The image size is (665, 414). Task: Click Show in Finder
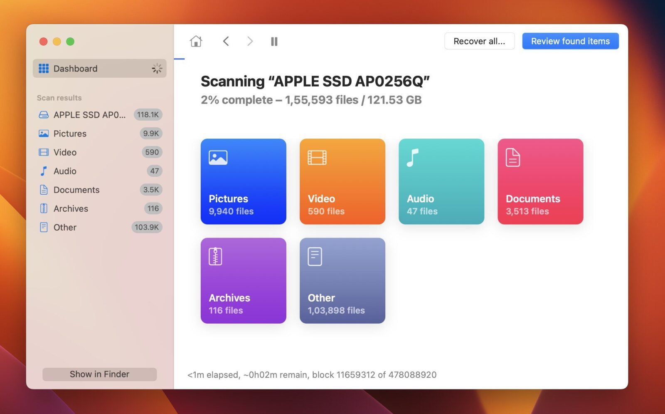pyautogui.click(x=99, y=374)
